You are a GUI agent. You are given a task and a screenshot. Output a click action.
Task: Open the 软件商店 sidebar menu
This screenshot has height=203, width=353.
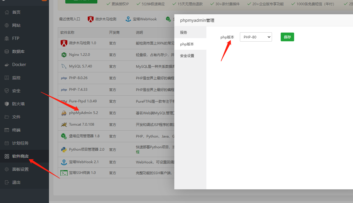pyautogui.click(x=24, y=156)
